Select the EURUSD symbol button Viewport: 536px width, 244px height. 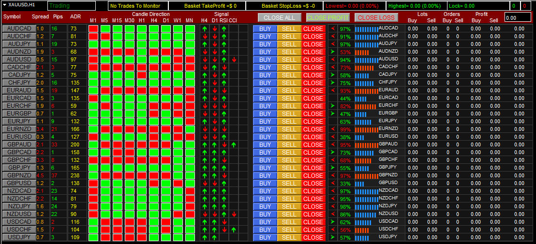pyautogui.click(x=19, y=137)
